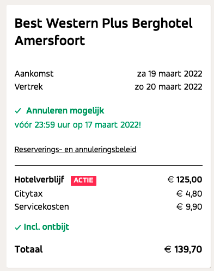
Task: Click the checkmark beside Incl. ontbijt
Action: click(17, 228)
